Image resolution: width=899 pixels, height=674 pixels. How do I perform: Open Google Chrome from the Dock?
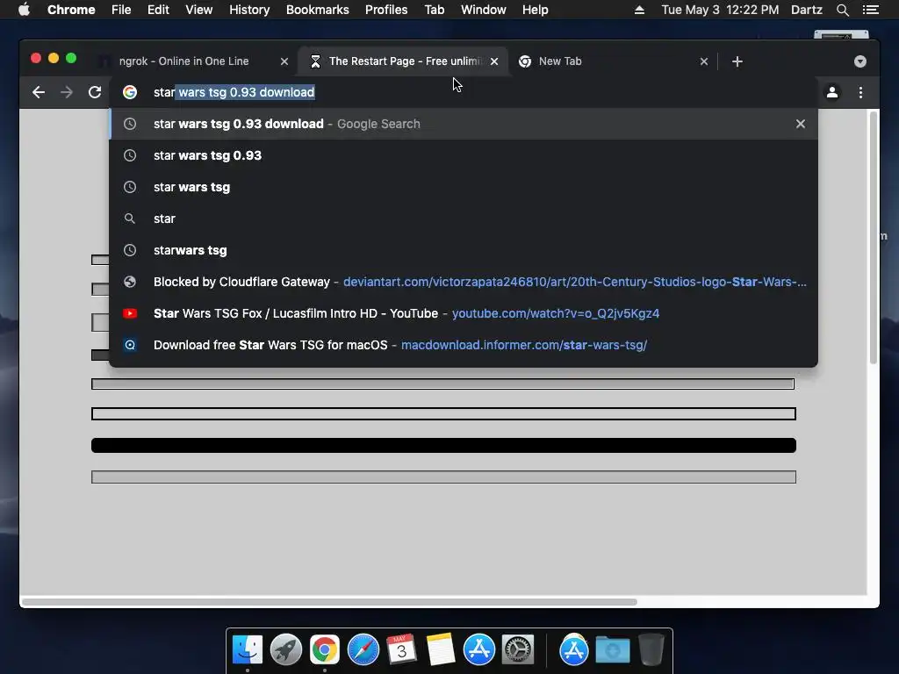tap(325, 650)
